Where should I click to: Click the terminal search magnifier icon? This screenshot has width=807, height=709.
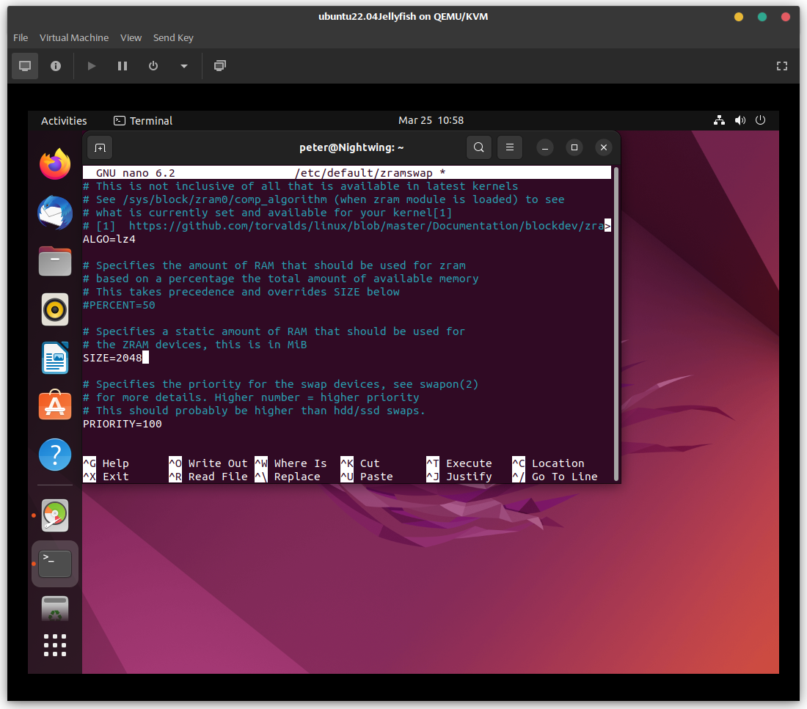[479, 147]
